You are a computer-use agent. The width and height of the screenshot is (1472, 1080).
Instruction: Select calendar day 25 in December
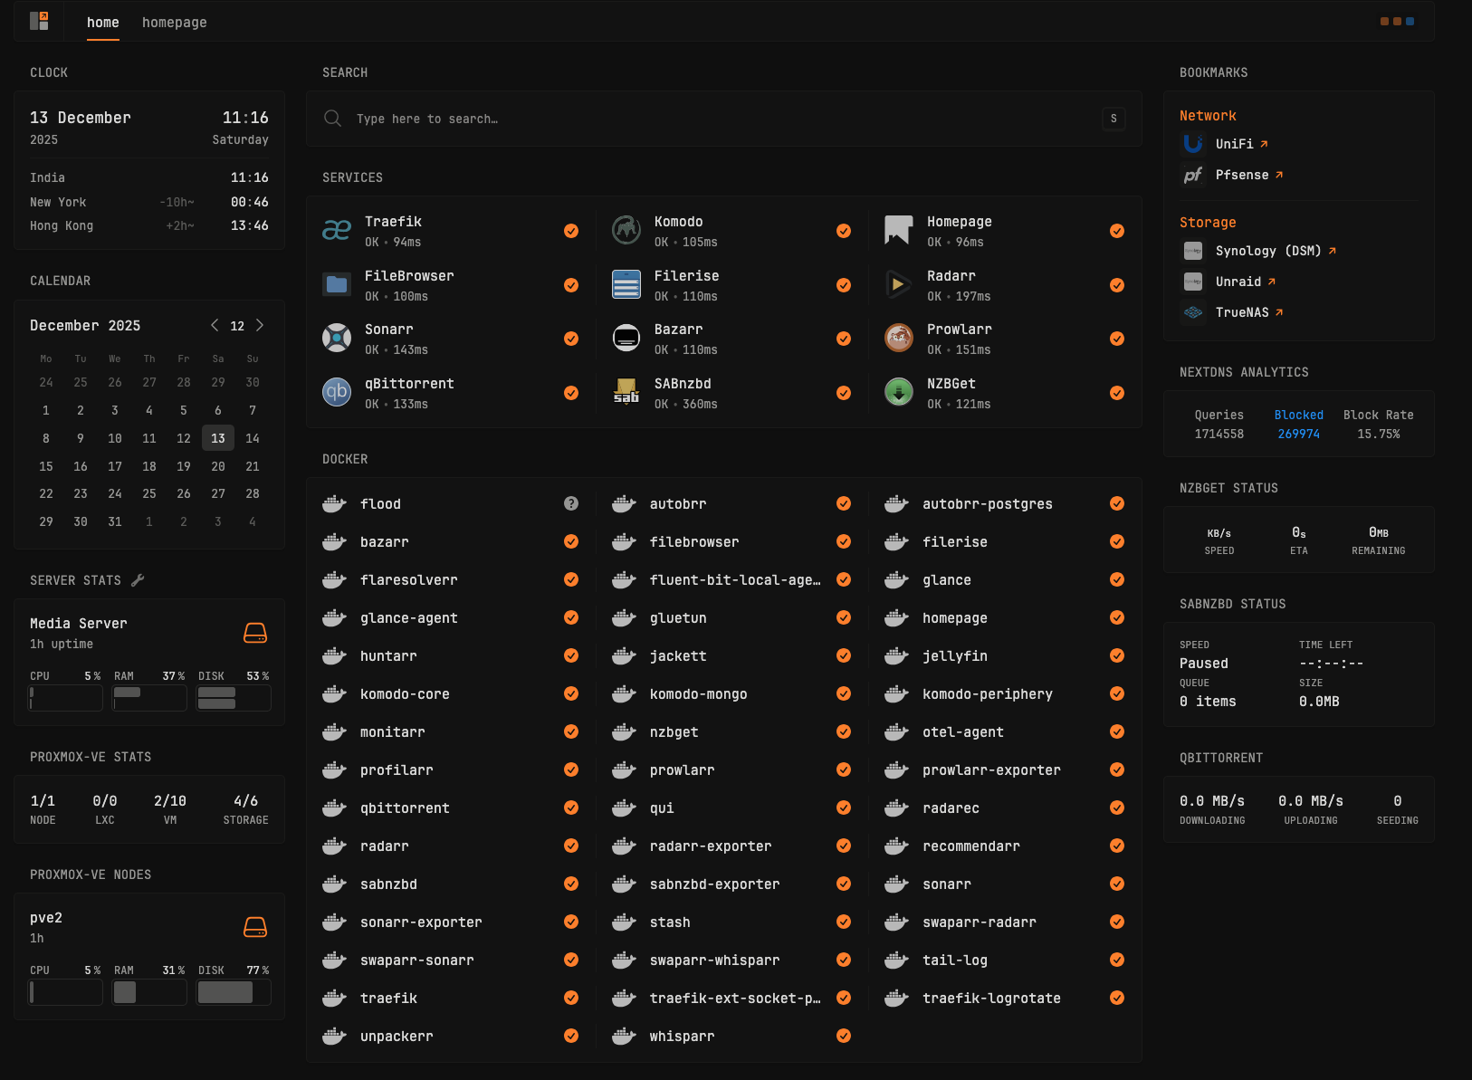149,493
